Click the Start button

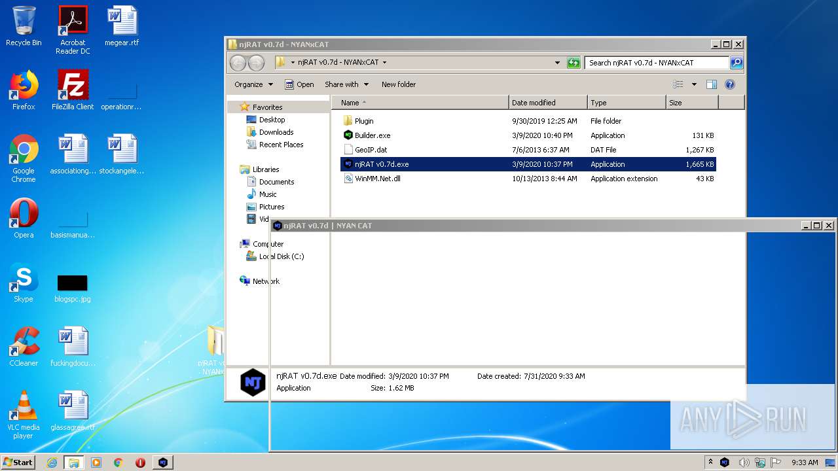click(x=18, y=462)
